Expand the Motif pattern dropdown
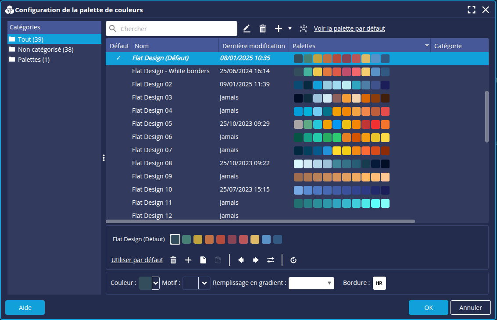The width and height of the screenshot is (497, 320). [204, 283]
